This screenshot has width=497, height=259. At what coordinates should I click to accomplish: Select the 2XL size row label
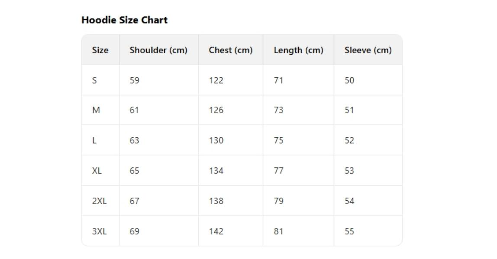click(x=99, y=201)
